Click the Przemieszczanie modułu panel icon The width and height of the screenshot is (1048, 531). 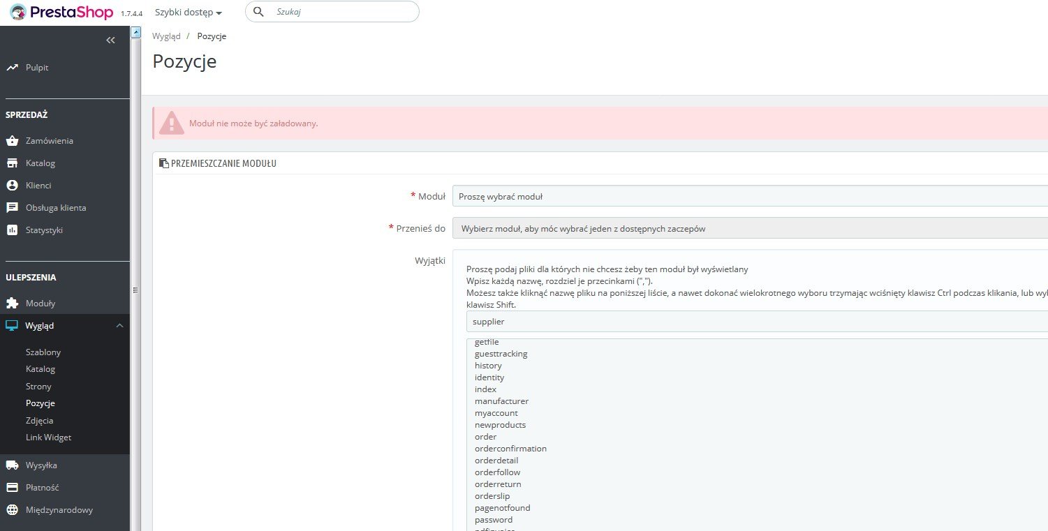(164, 163)
